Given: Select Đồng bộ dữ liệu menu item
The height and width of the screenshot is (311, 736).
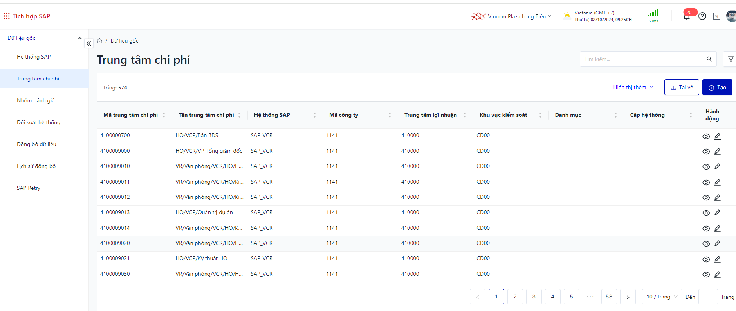Looking at the screenshot, I should [x=36, y=144].
